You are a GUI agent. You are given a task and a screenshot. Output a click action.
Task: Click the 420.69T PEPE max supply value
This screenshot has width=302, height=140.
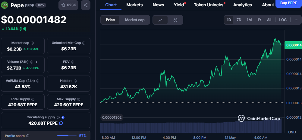click(68, 105)
